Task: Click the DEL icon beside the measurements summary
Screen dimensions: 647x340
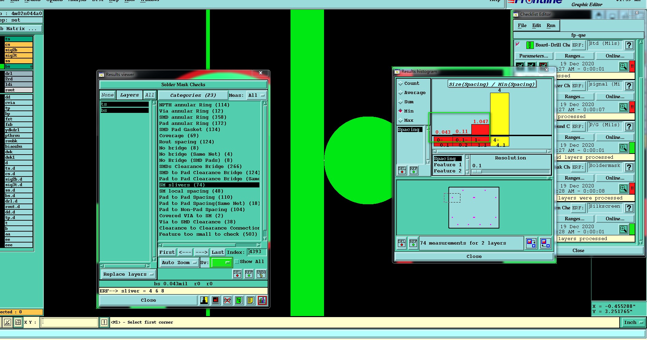Action: (402, 243)
